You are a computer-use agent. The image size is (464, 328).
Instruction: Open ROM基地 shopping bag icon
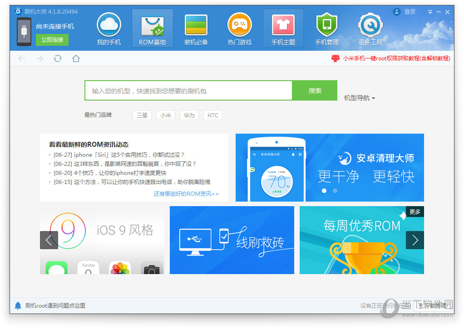[153, 25]
